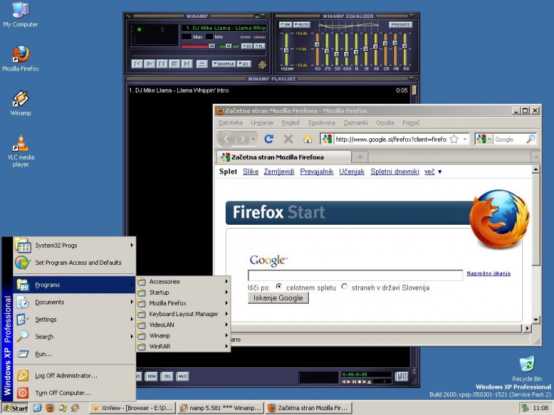Screen dimensions: 554x415
Task: Open the Datoteka menu
Action: click(231, 123)
